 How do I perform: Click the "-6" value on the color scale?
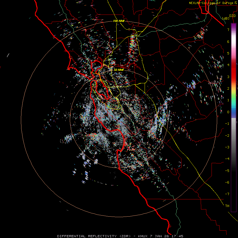(x=227, y=182)
